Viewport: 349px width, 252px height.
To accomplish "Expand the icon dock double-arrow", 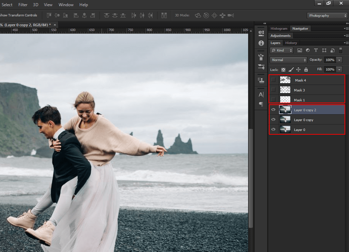I will point(264,24).
